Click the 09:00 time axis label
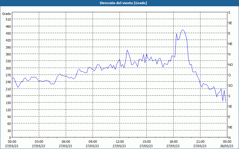 coord(93,142)
